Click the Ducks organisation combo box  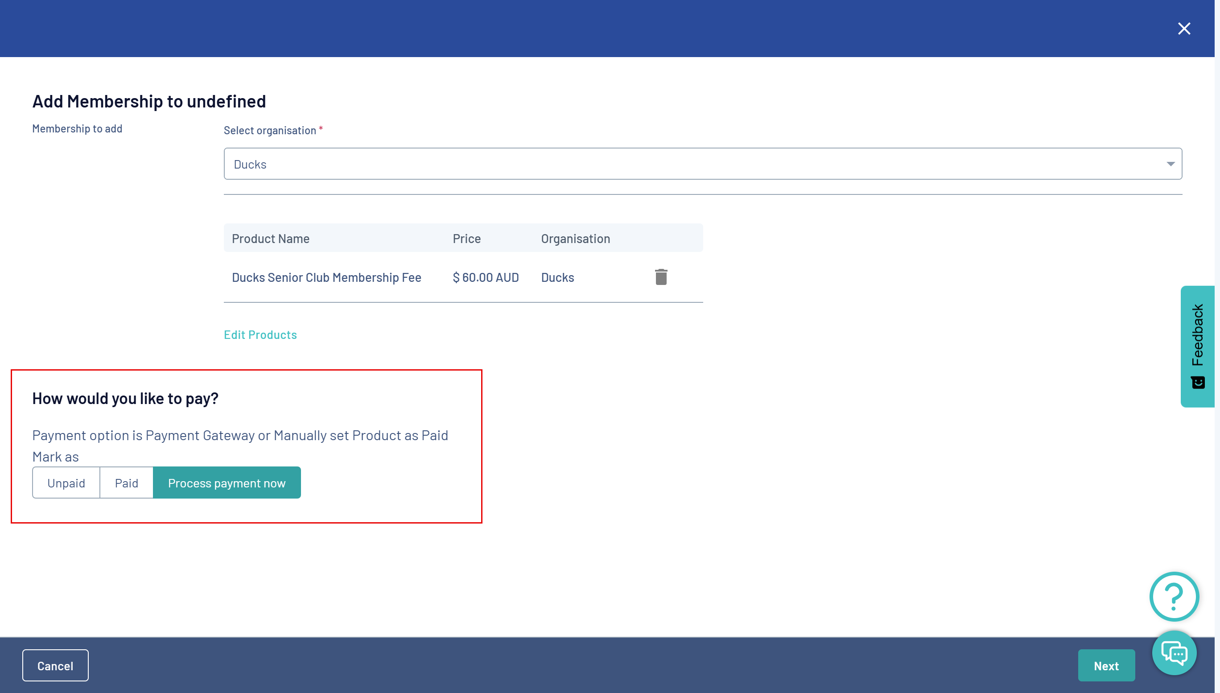666,164
